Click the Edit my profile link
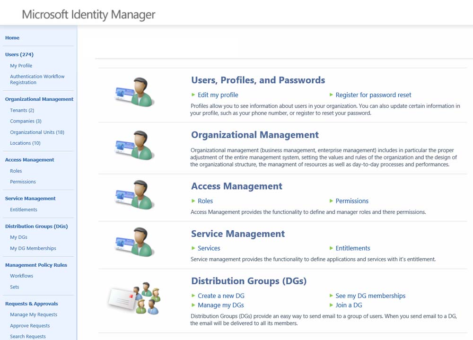 click(x=218, y=95)
